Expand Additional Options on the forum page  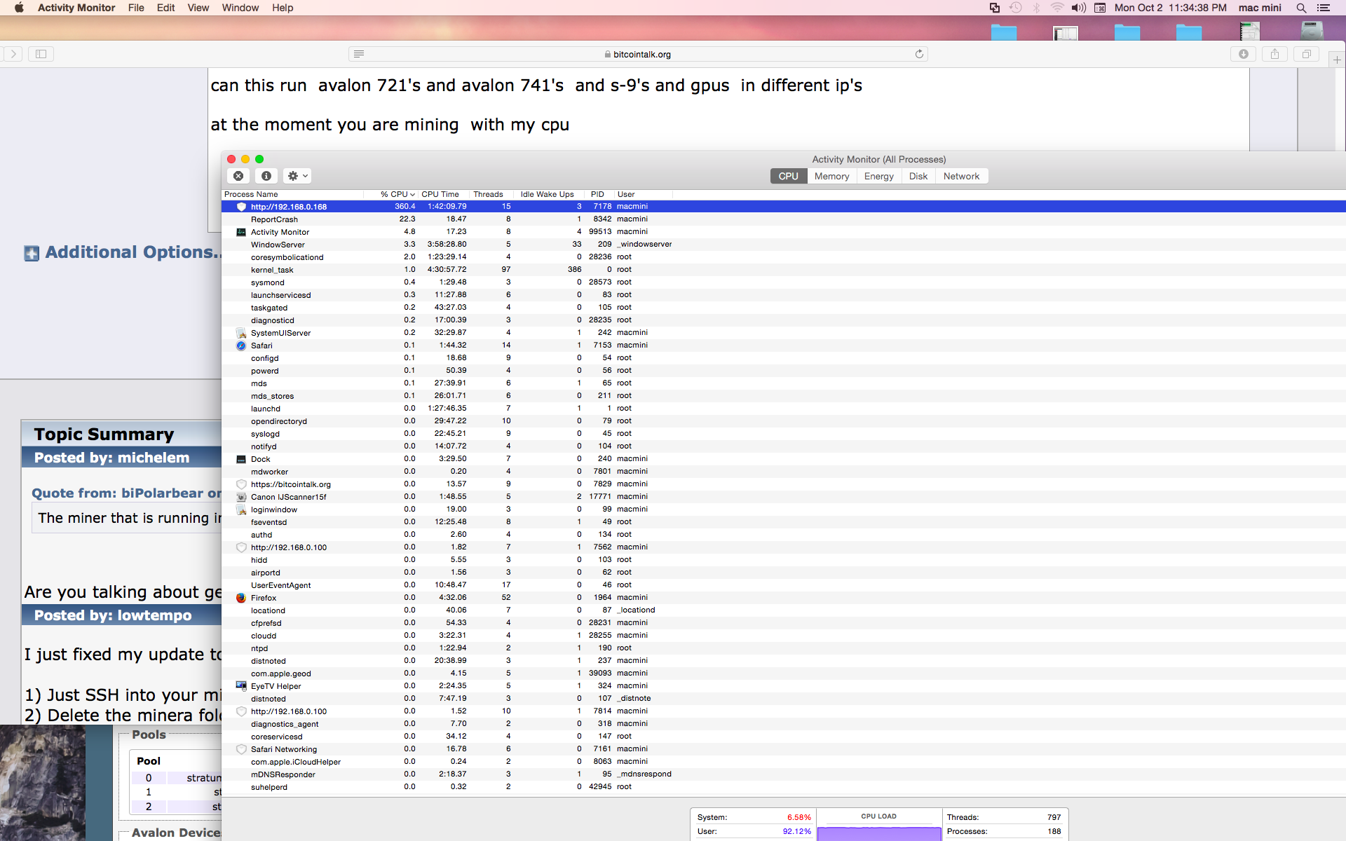pyautogui.click(x=124, y=252)
